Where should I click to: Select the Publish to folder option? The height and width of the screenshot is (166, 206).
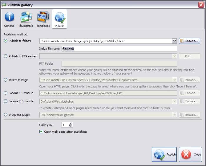6,41
